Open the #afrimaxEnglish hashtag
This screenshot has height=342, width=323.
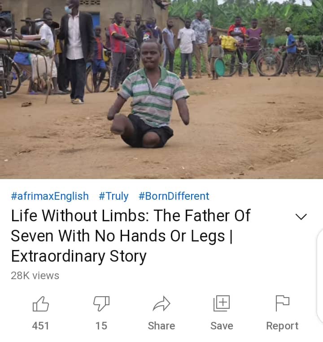pyautogui.click(x=50, y=196)
